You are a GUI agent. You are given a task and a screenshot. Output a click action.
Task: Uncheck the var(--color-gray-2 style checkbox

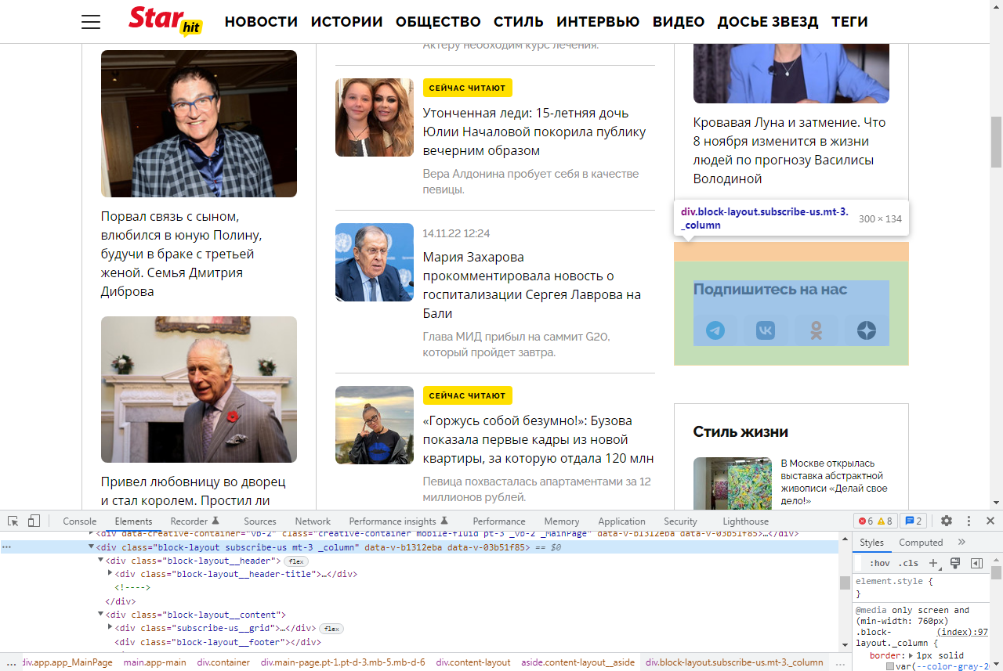[891, 666]
